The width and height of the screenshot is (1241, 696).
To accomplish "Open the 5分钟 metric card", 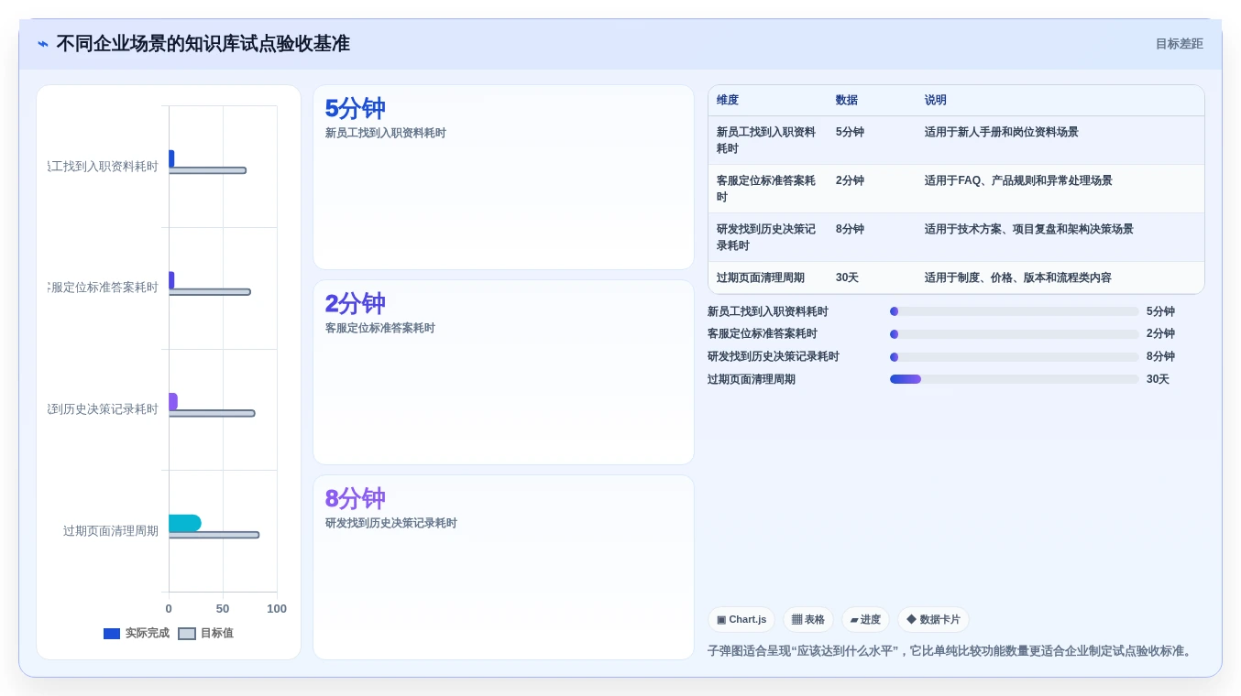I will 503,178.
